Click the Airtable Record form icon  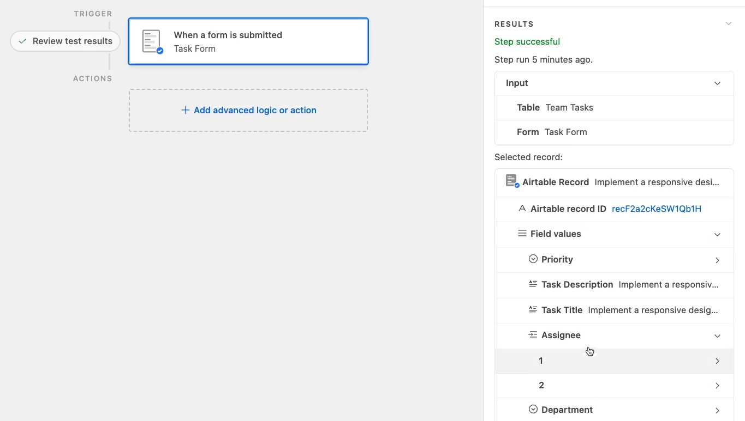point(512,181)
